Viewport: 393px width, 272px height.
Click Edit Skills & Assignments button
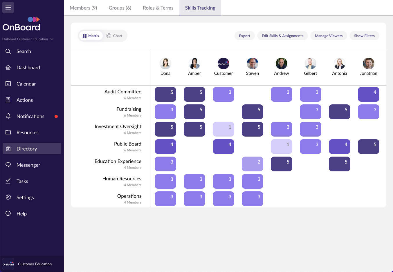coord(282,36)
